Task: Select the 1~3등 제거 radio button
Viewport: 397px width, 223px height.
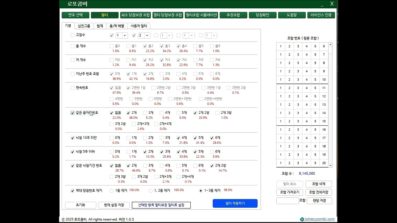Action: point(201,191)
